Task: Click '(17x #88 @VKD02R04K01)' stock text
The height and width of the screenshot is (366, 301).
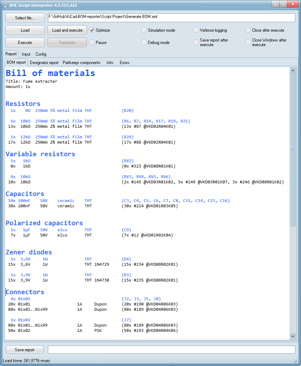Action: 149,143
